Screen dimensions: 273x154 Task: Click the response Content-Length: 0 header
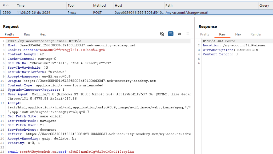(x=220, y=54)
